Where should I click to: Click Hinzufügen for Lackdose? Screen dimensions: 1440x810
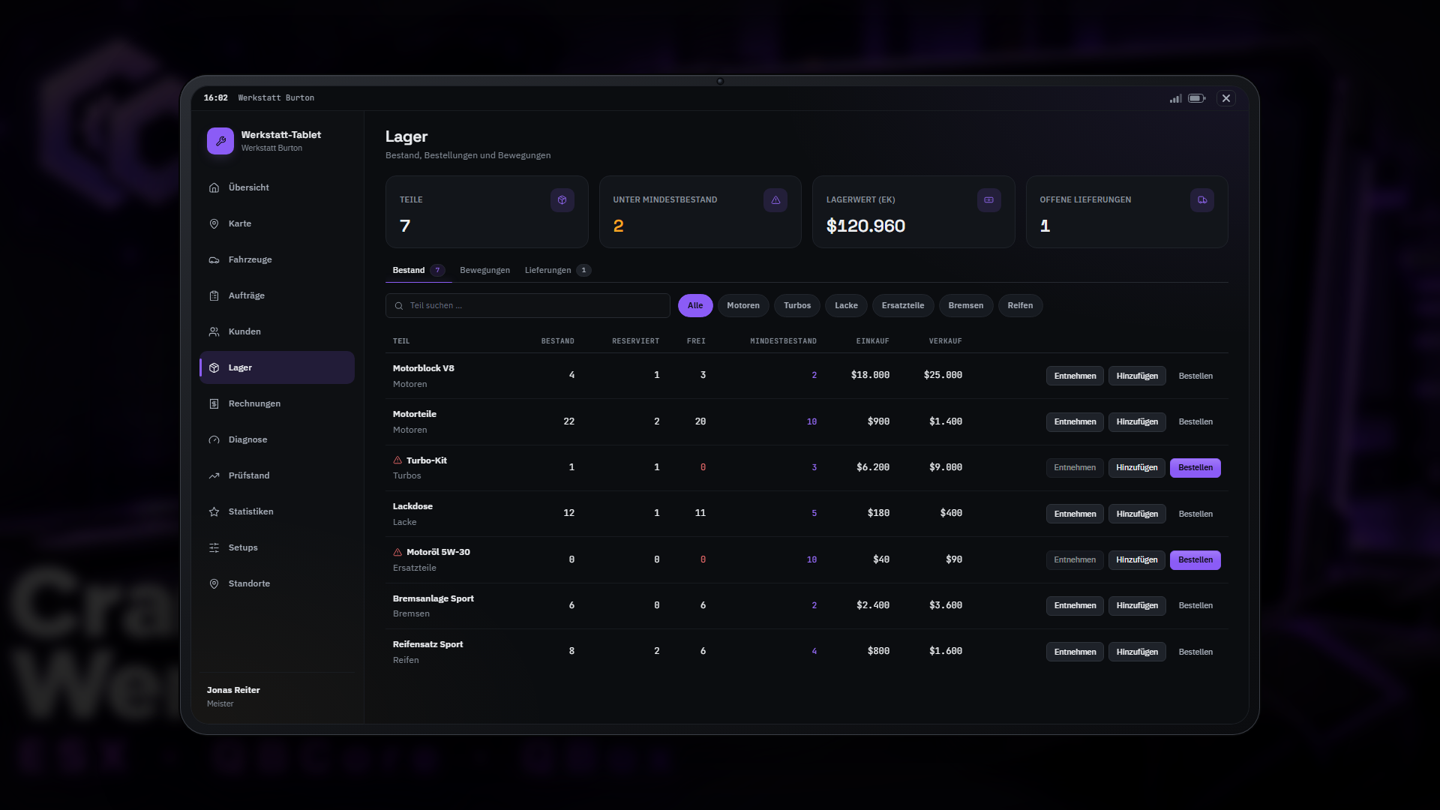click(1137, 514)
